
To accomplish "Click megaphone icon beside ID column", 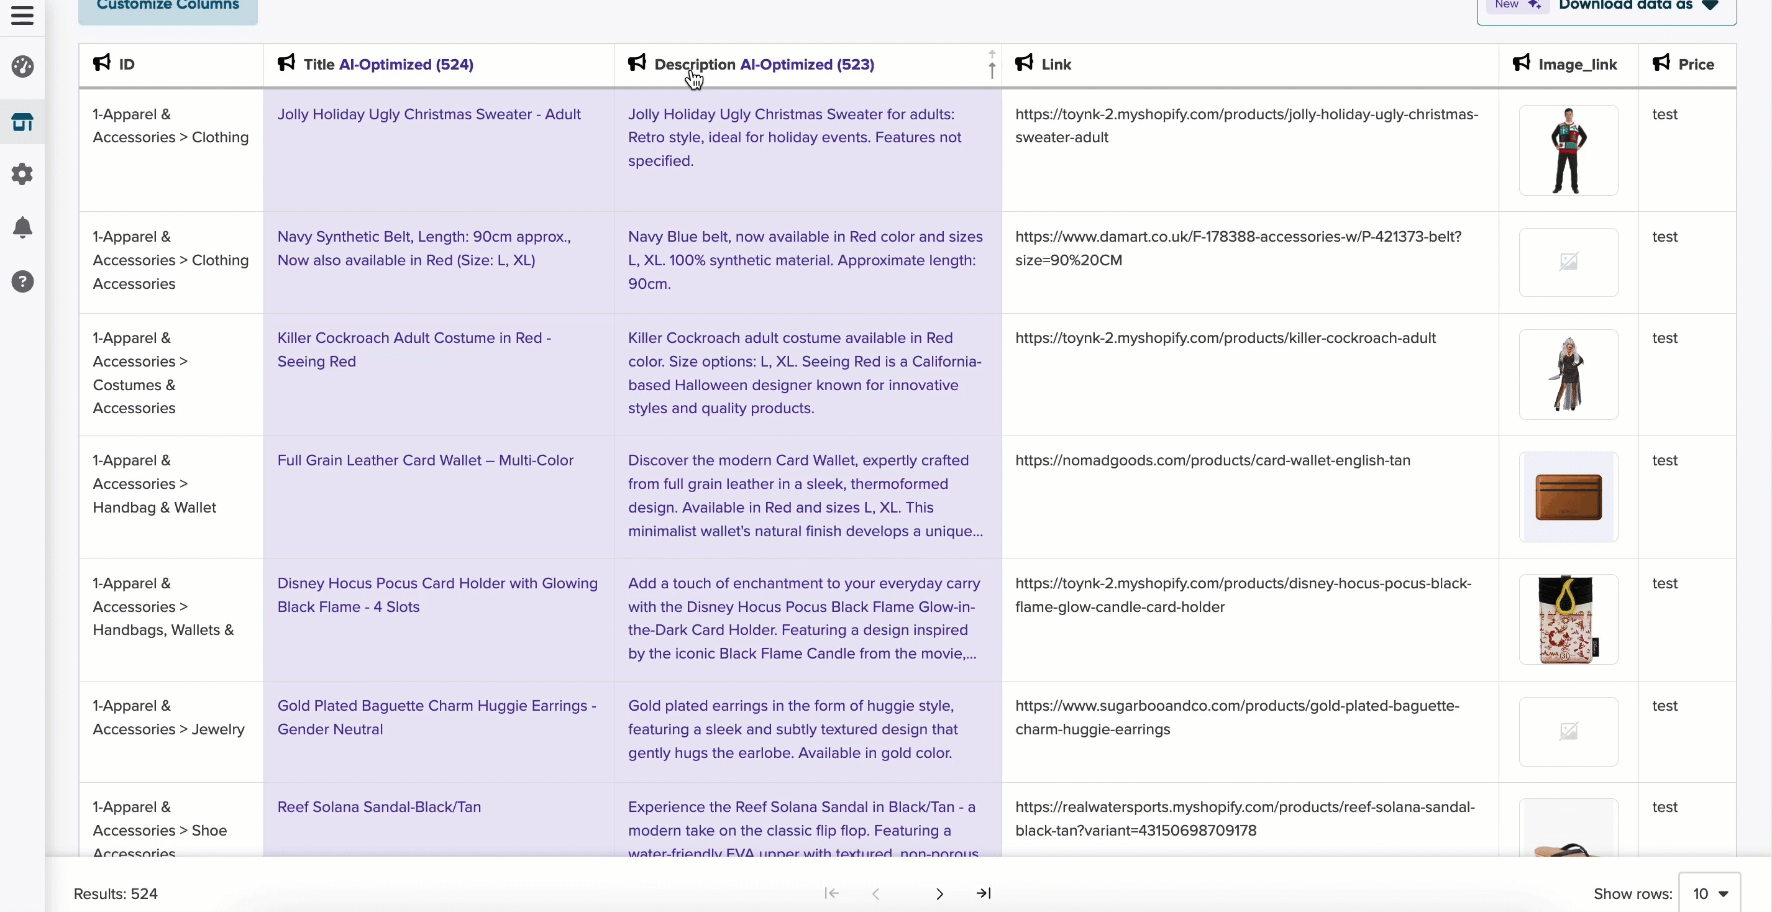I will pos(102,63).
